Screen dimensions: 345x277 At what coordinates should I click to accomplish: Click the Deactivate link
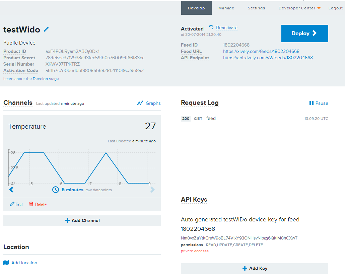[226, 27]
